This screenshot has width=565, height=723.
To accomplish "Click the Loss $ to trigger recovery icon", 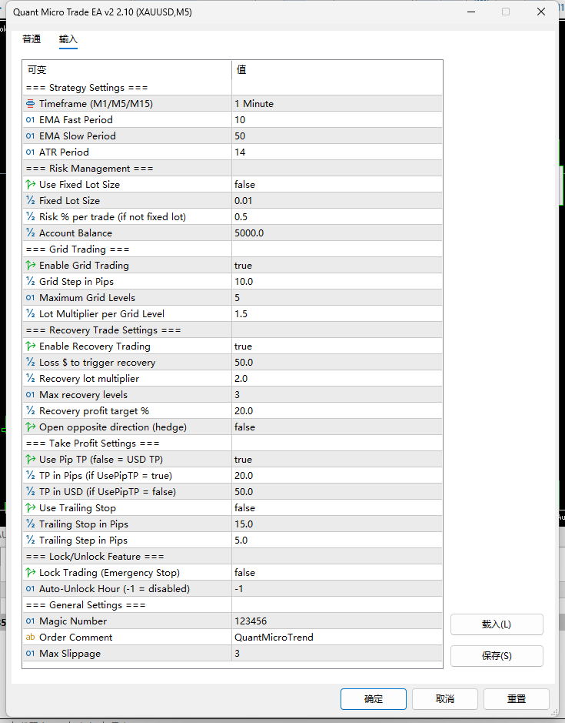I will point(31,363).
